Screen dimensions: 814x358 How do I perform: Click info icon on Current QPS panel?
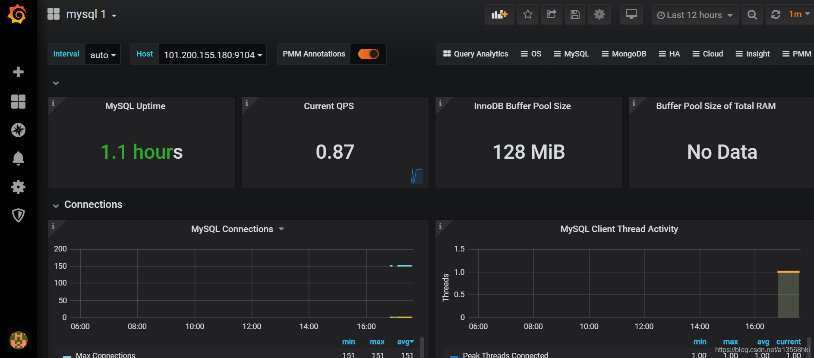coord(246,103)
